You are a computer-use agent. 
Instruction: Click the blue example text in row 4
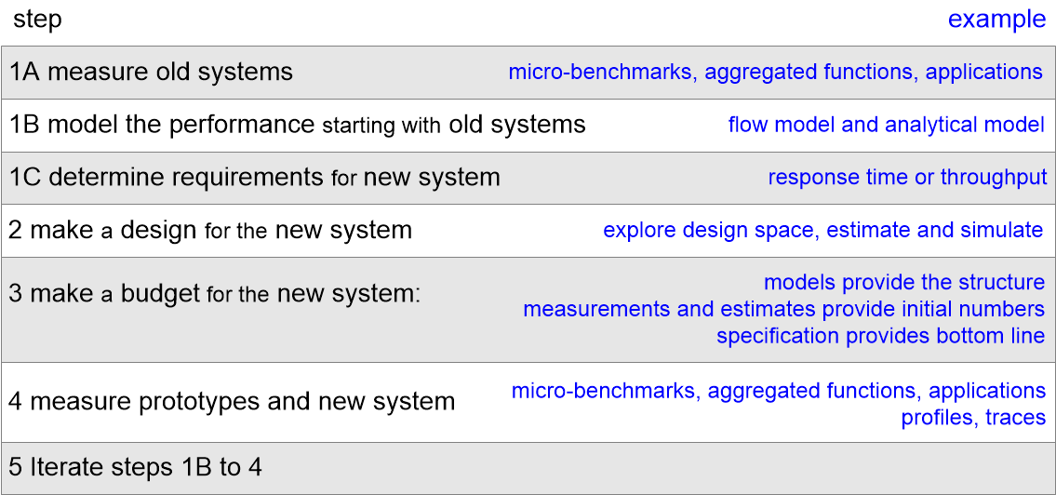(x=778, y=391)
